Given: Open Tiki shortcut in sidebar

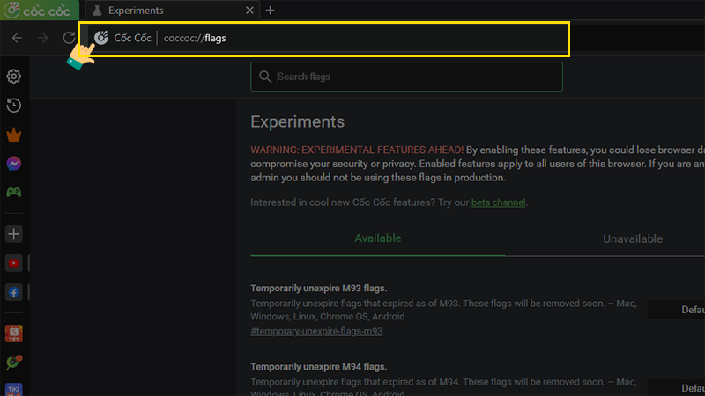Looking at the screenshot, I should (x=14, y=389).
